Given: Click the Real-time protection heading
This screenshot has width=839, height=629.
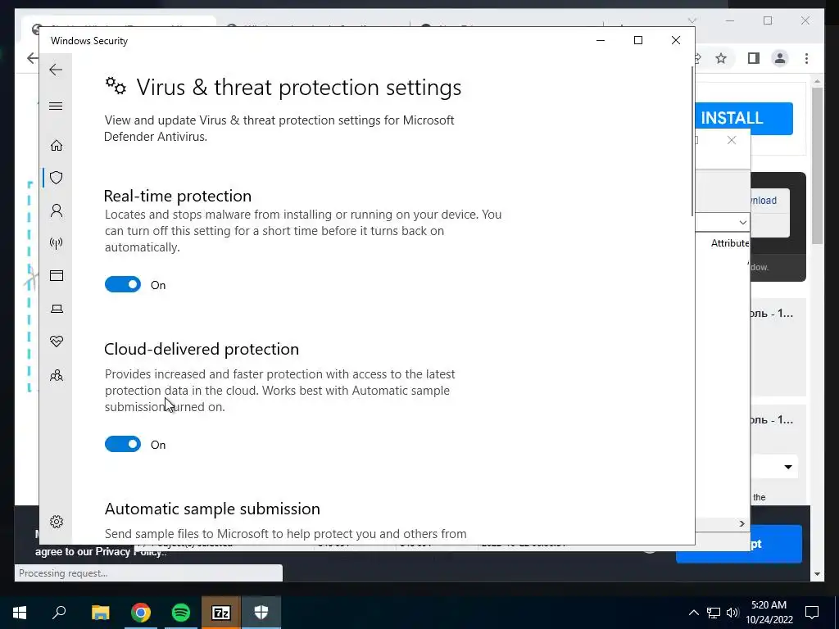Looking at the screenshot, I should click(178, 196).
